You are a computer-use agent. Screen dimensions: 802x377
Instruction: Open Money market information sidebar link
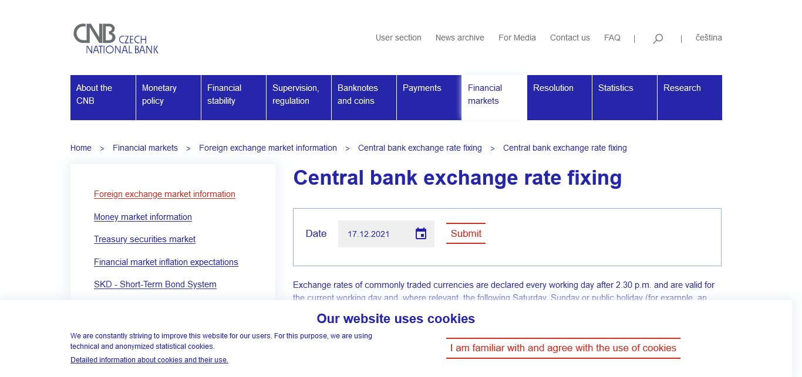[143, 217]
